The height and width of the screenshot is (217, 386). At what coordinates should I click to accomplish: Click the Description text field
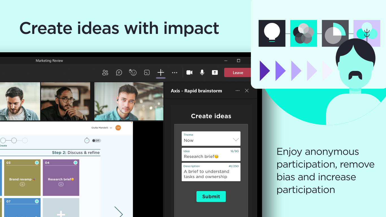tap(211, 172)
